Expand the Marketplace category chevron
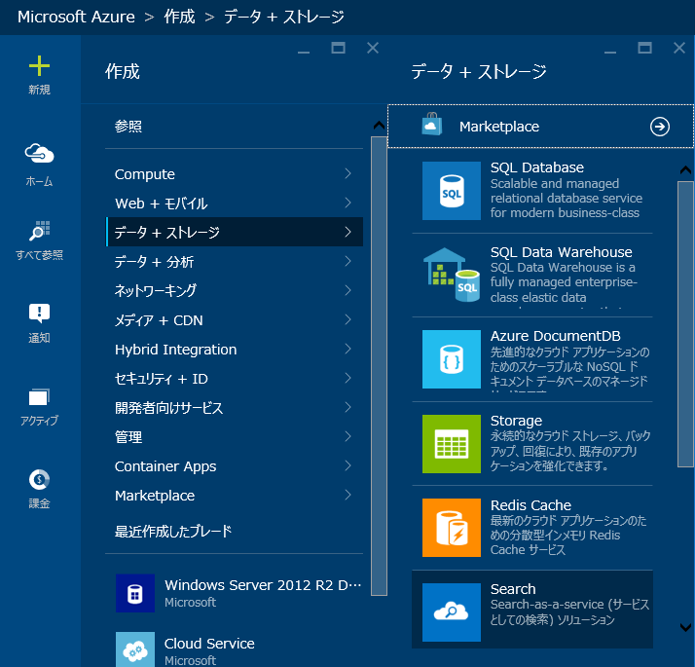Viewport: 695px width, 667px height. [347, 495]
